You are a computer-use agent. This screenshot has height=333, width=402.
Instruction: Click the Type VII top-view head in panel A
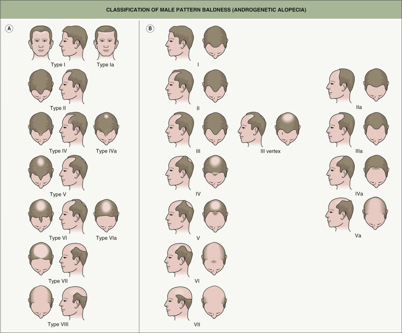41,258
